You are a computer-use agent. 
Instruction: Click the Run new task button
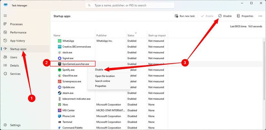(185, 16)
